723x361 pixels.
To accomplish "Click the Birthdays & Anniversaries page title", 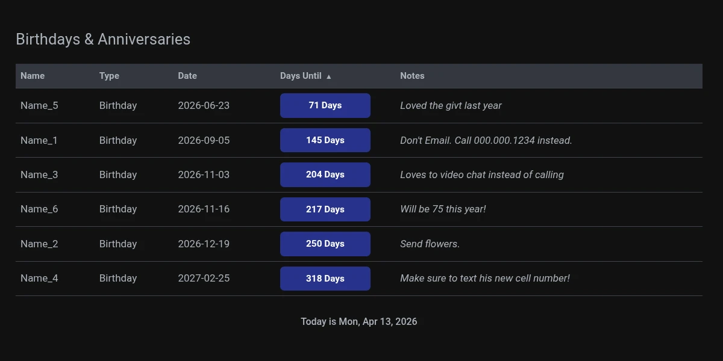I will point(103,39).
